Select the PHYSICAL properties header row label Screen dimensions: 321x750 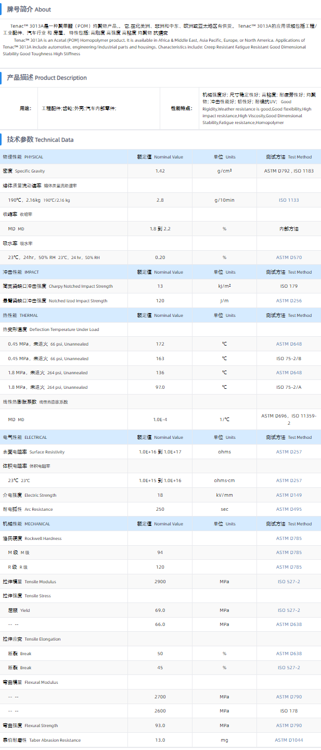(23, 157)
